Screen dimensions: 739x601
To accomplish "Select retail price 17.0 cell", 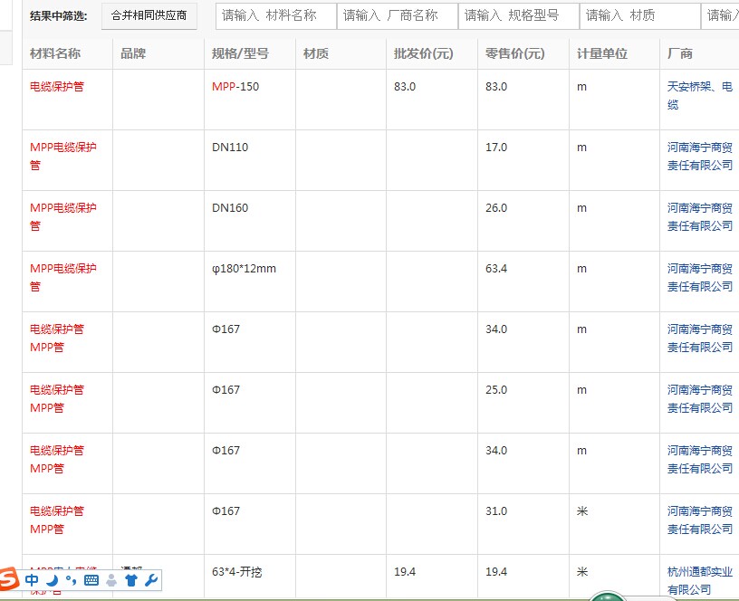I will tap(496, 148).
